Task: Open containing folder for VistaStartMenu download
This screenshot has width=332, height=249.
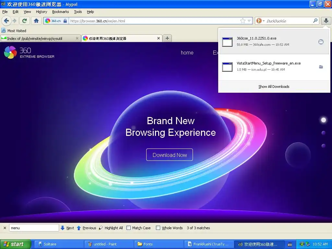Action: [x=321, y=67]
